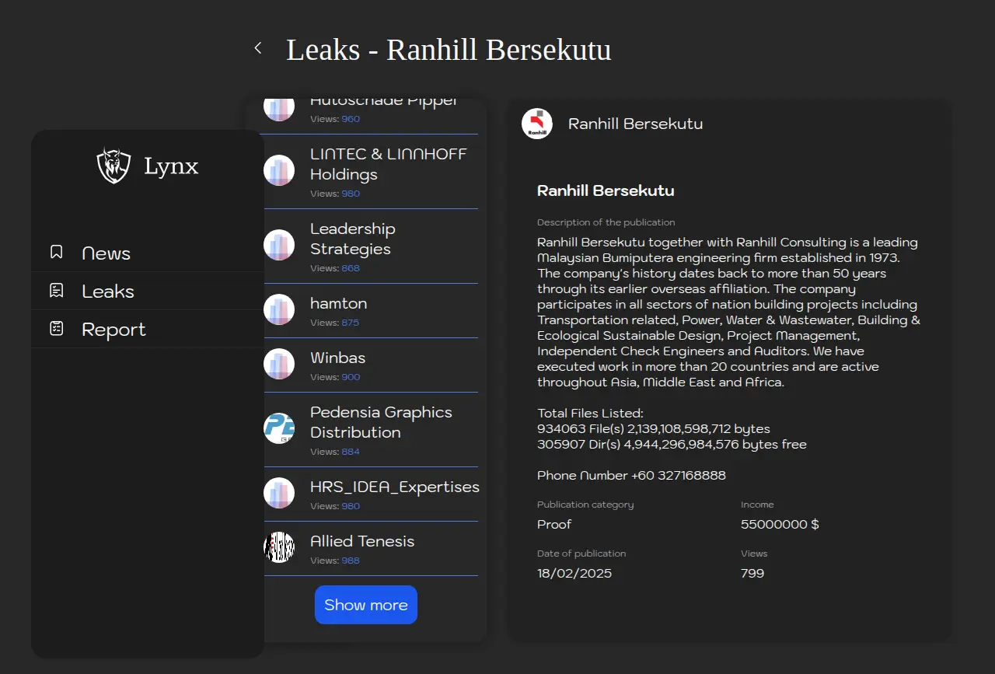Click the Allied Tenesis barcode avatar
Screen dimensions: 995x674
(279, 547)
